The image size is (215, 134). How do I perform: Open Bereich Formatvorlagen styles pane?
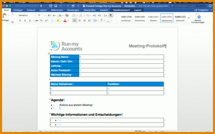(198, 18)
